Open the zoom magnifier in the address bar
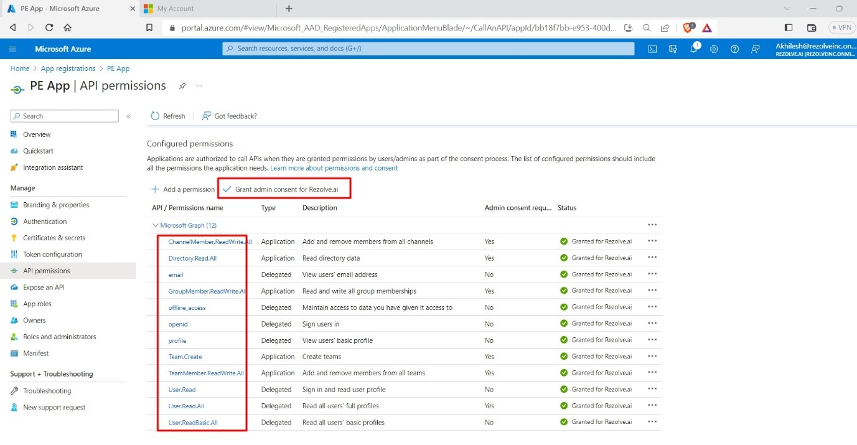Screen dimensions: 857x445 647,27
